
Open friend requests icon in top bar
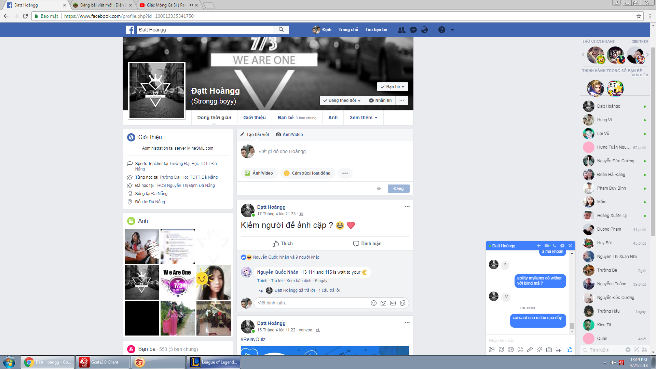(x=401, y=30)
